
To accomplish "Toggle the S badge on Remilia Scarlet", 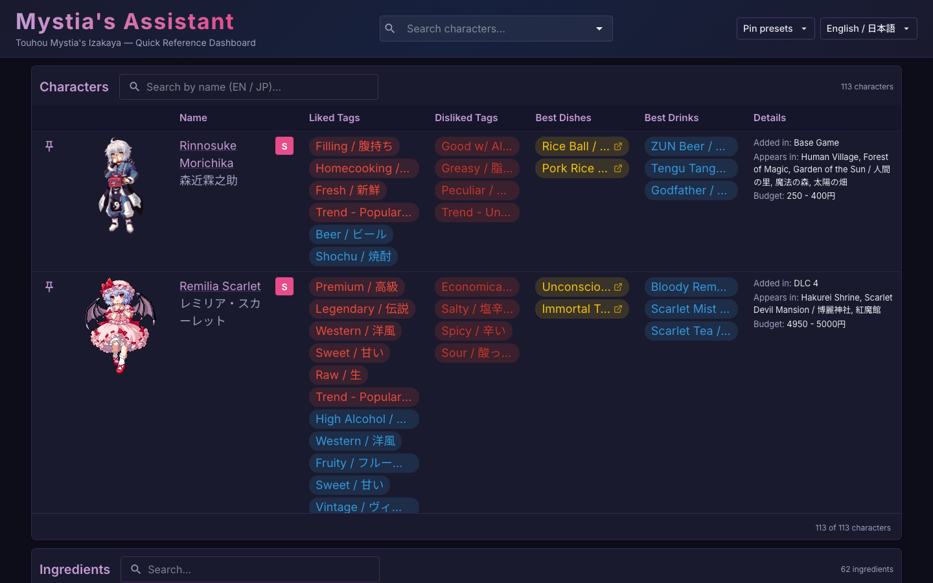I will pyautogui.click(x=284, y=286).
